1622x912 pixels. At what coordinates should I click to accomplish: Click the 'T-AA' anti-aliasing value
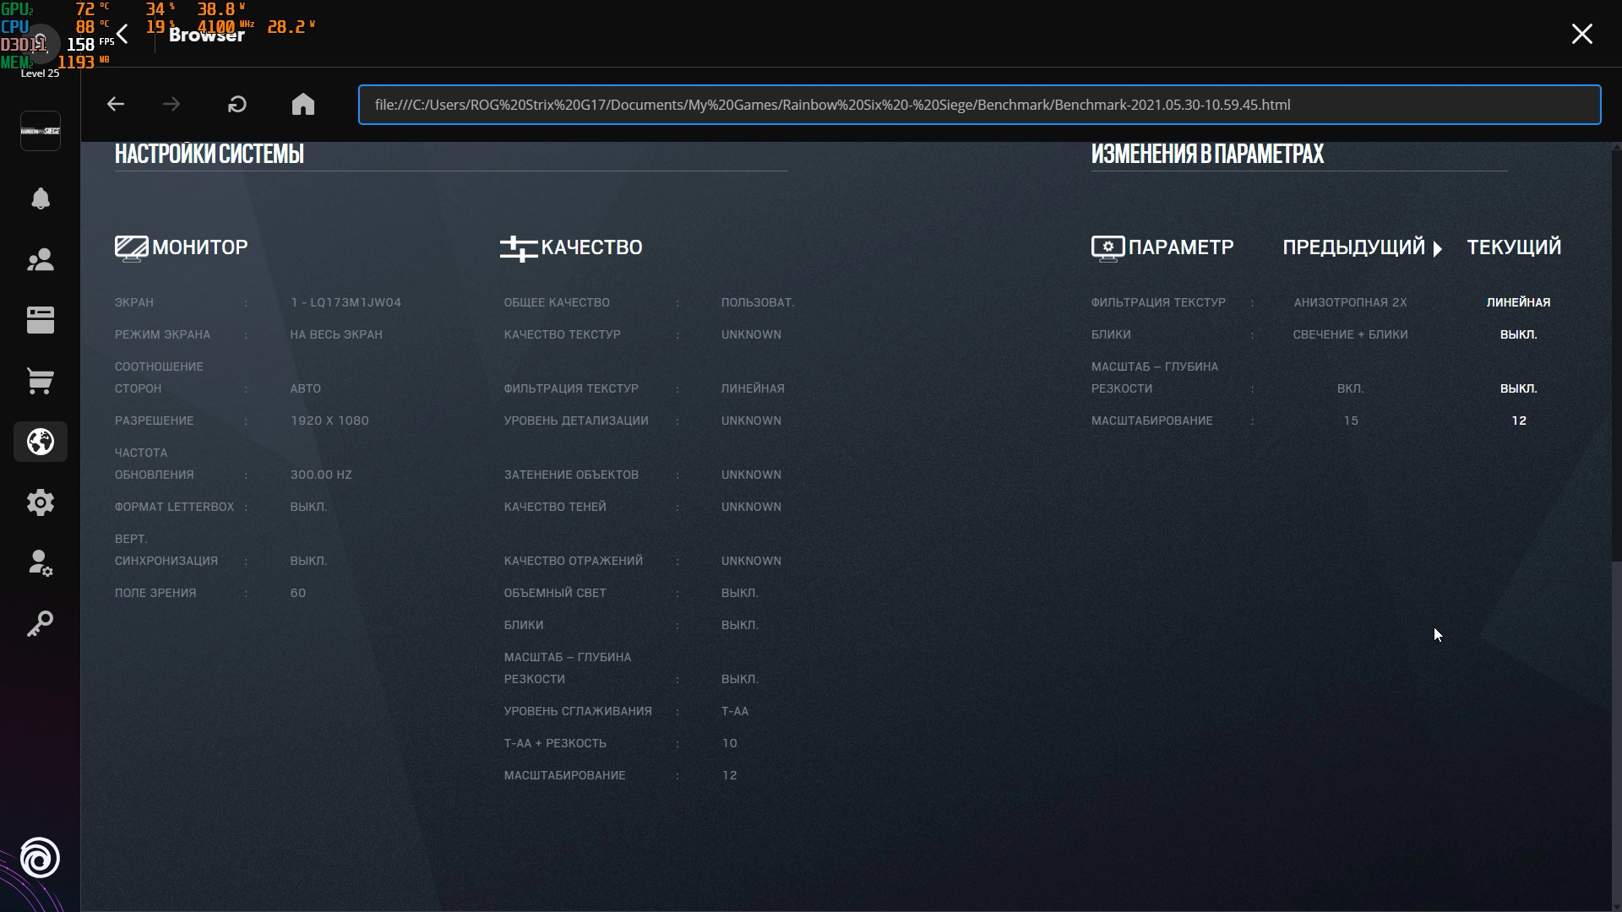pos(735,711)
